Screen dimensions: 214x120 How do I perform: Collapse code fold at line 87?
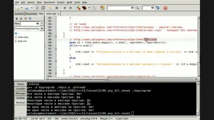pos(56,36)
